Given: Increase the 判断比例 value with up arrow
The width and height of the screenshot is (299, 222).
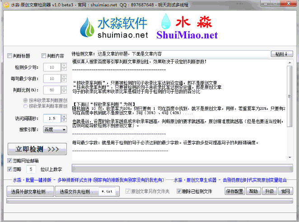Looking at the screenshot, I should pos(64,88).
